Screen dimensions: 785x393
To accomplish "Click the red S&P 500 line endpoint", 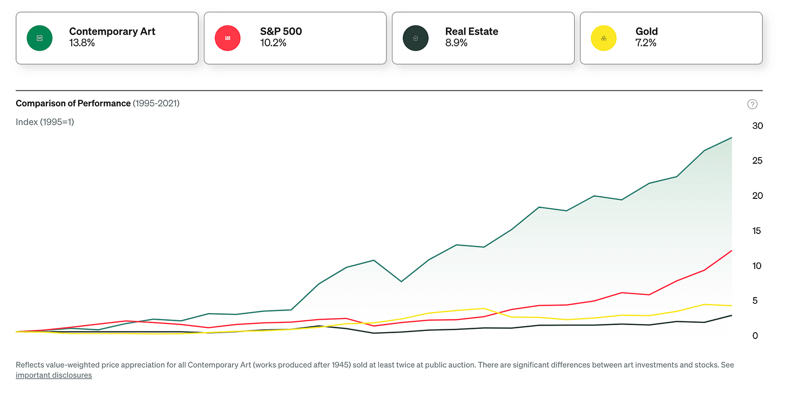I will click(x=732, y=251).
